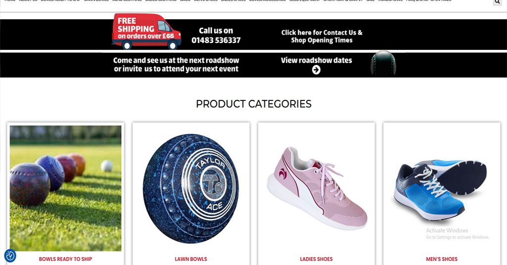The width and height of the screenshot is (507, 265).
Task: Open the Bowls Ready To Ship category link
Action: pyautogui.click(x=66, y=259)
